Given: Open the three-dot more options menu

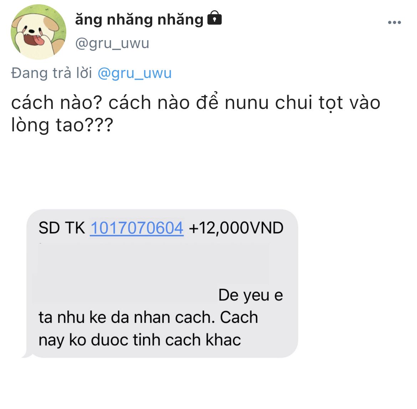Looking at the screenshot, I should [395, 22].
